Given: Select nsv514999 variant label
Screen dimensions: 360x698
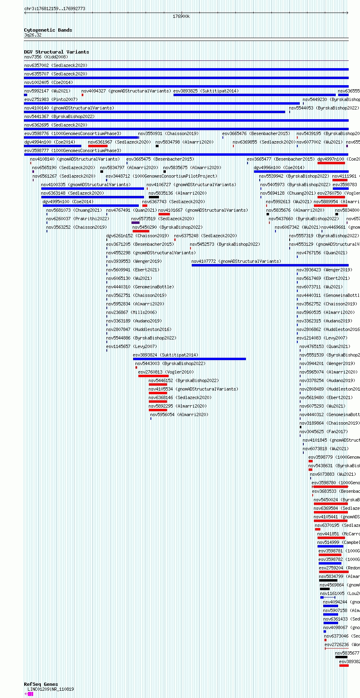Looking at the screenshot, I should pos(339,543).
